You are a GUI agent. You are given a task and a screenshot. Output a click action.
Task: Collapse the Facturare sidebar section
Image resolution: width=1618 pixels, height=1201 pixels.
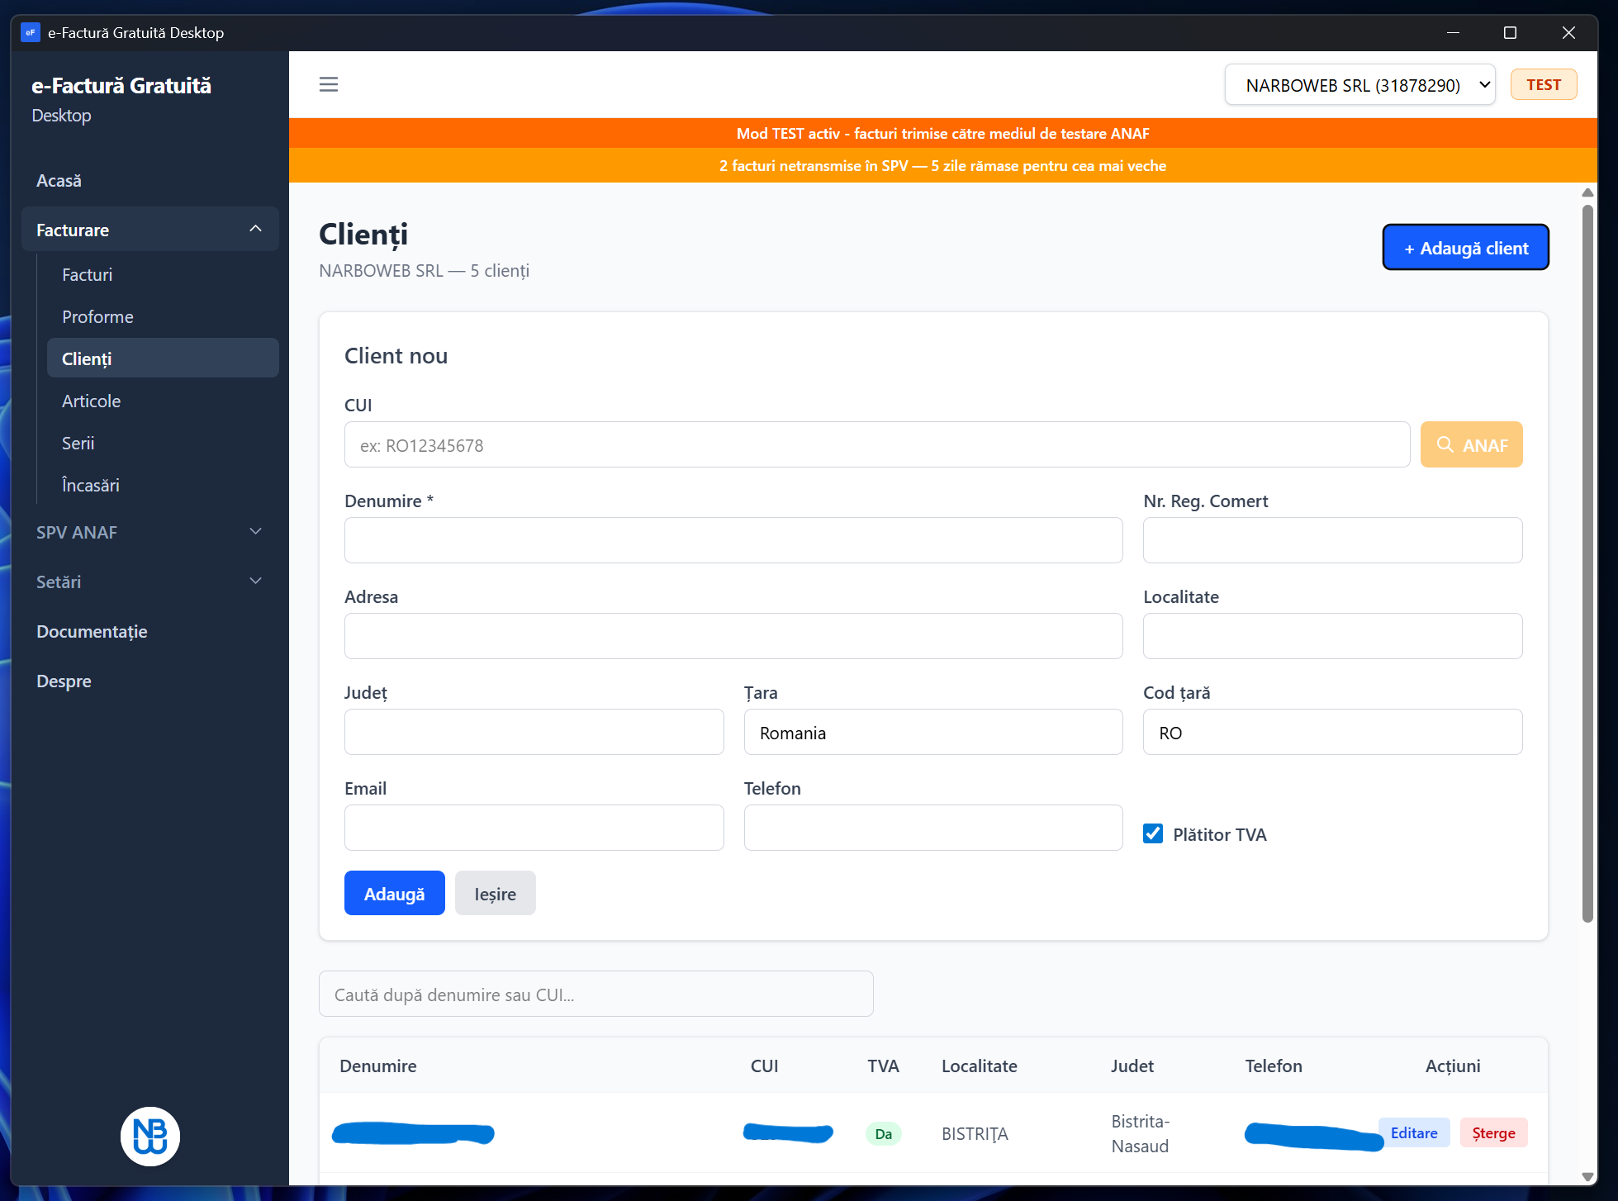(150, 230)
